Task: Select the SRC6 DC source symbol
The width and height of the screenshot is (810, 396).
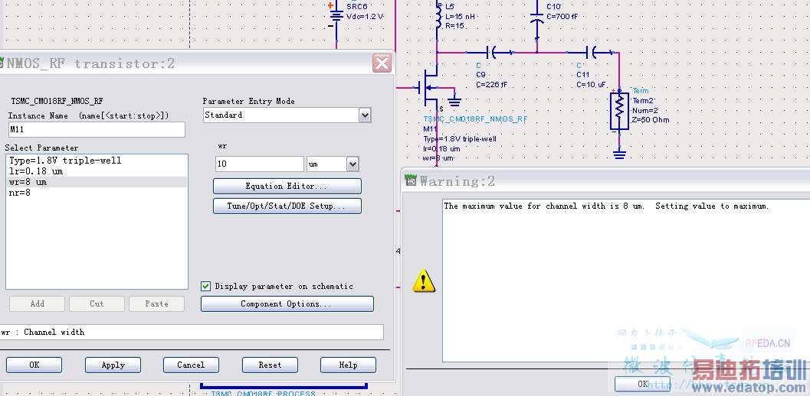Action: pos(336,17)
